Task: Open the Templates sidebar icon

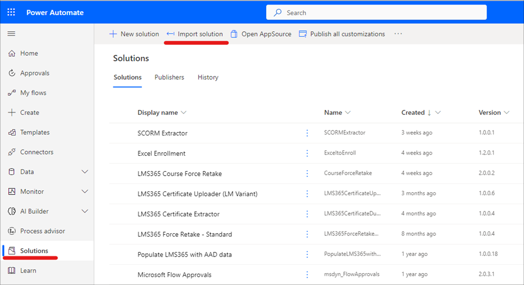Action: coord(12,133)
